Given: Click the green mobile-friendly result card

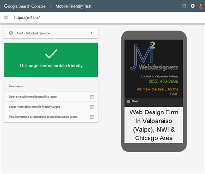Looking at the screenshot, I should 51,60.
